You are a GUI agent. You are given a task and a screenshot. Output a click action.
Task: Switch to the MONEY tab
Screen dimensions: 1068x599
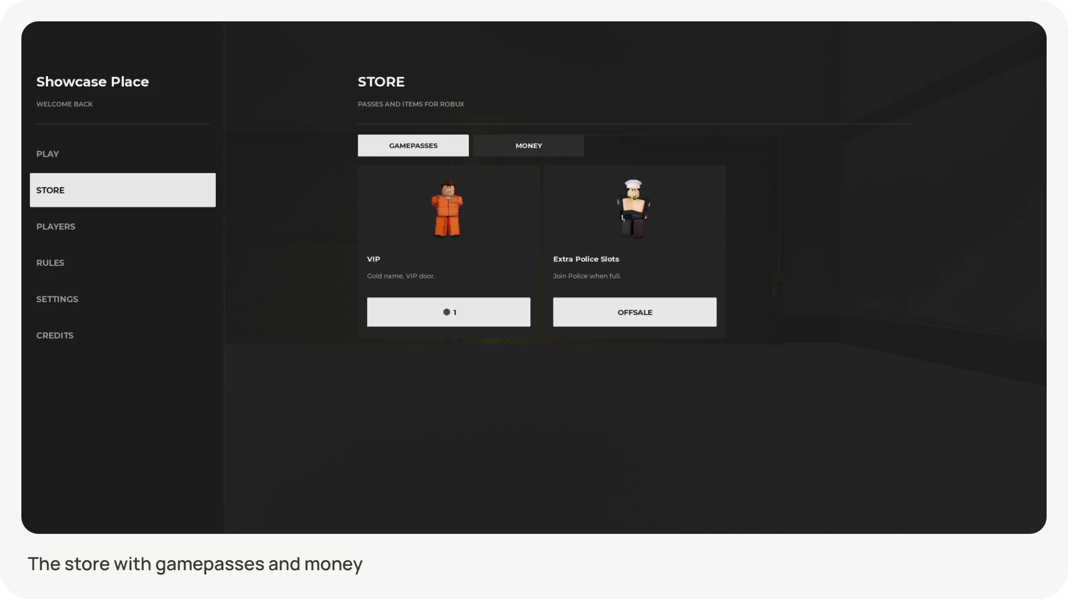click(x=529, y=145)
